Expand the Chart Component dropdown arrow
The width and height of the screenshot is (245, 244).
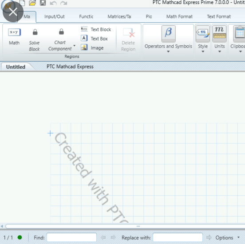point(75,46)
